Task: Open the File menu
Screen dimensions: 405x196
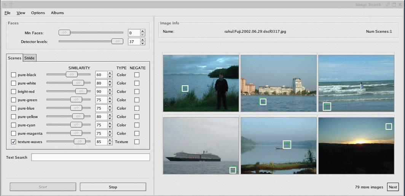Action: tap(7, 13)
